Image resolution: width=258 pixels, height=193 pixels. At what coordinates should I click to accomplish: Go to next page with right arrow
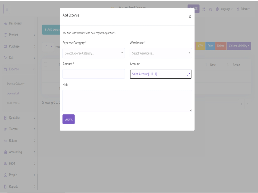(248, 104)
